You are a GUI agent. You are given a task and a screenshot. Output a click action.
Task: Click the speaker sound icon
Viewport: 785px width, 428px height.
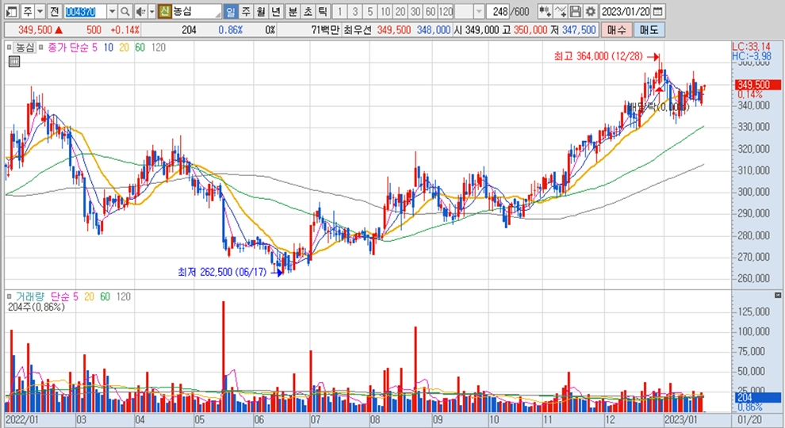tap(140, 12)
